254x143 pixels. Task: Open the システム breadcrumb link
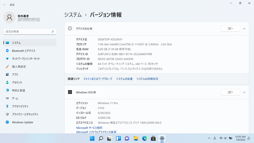[73, 15]
